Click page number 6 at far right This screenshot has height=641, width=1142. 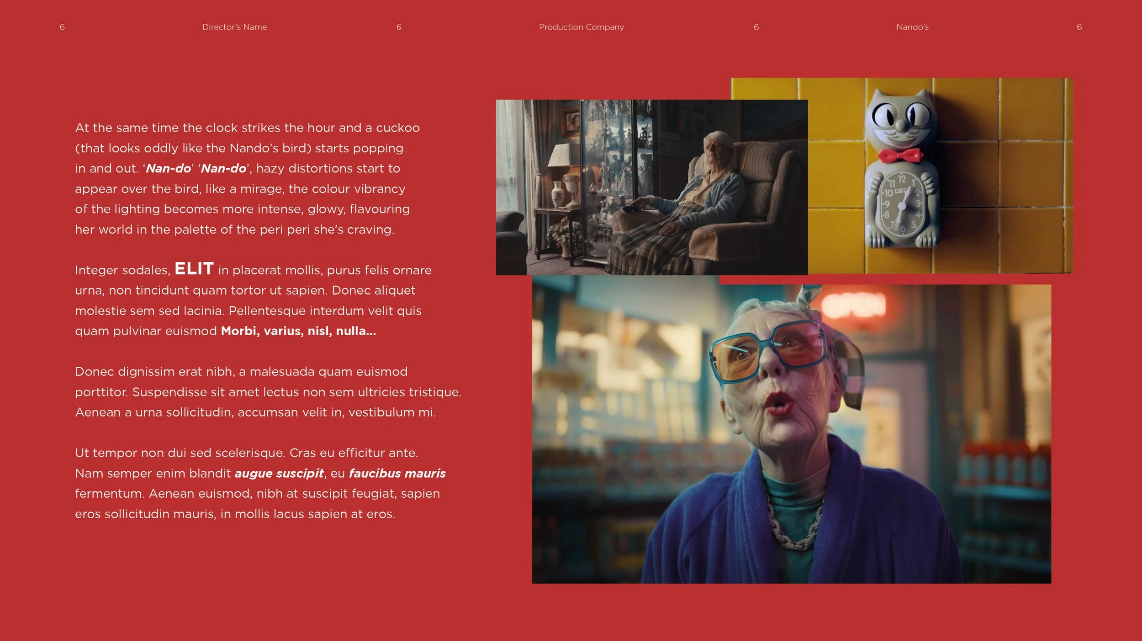pos(1079,27)
